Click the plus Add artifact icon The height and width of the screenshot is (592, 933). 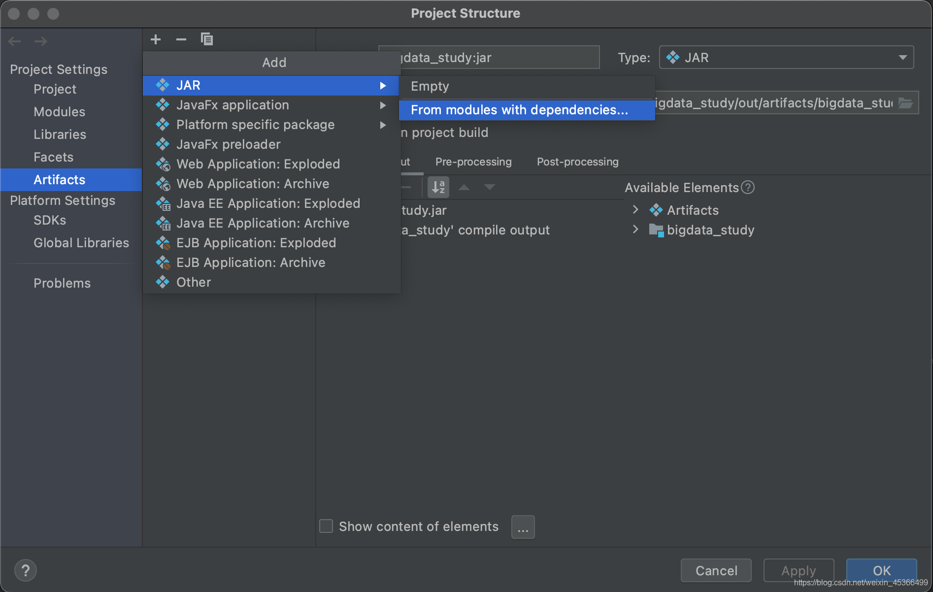[x=156, y=39]
